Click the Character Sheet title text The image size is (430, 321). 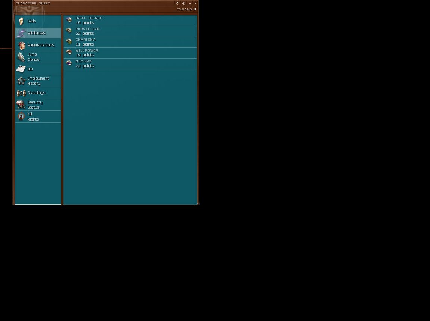coord(33,4)
